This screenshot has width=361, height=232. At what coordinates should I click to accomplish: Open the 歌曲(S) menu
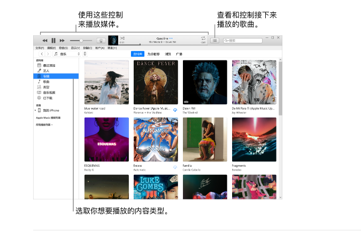click(x=63, y=48)
